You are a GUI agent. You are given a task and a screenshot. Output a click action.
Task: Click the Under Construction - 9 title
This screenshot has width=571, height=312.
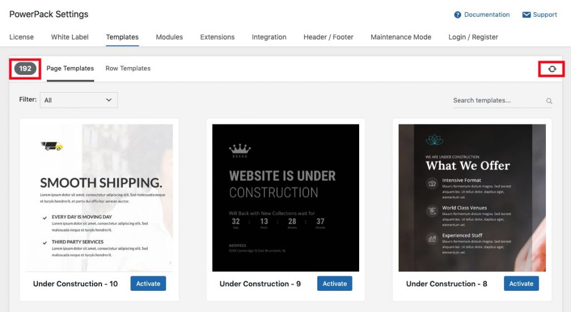[260, 284]
